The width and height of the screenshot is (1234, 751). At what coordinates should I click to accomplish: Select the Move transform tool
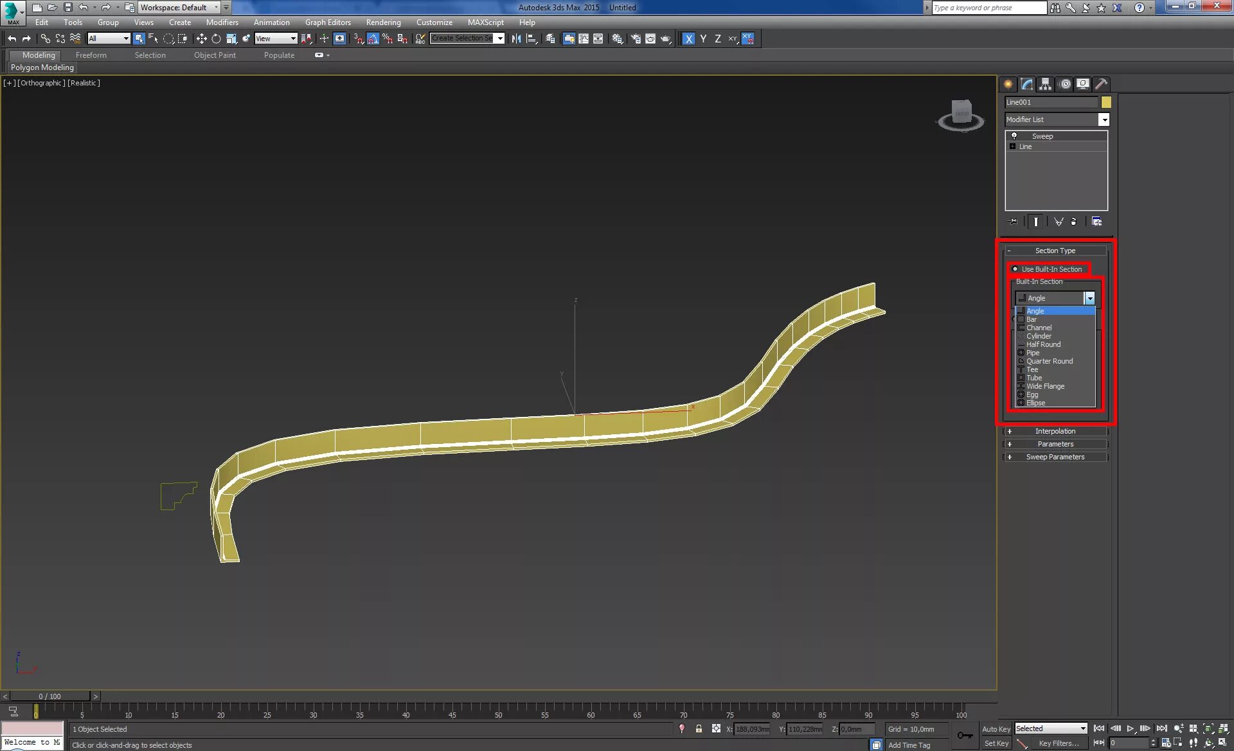[201, 39]
